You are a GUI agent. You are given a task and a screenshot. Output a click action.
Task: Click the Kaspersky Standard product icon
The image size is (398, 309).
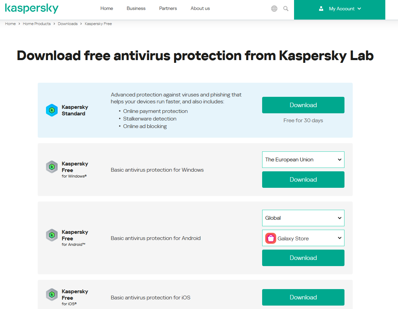coord(52,110)
